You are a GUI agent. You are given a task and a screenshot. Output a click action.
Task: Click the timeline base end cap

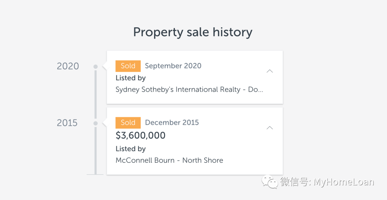click(x=95, y=174)
